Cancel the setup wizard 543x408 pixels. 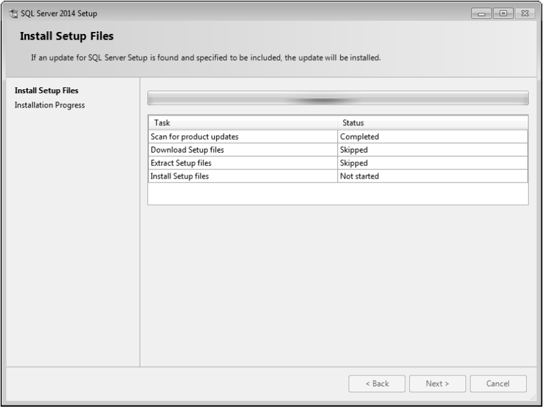click(x=498, y=384)
